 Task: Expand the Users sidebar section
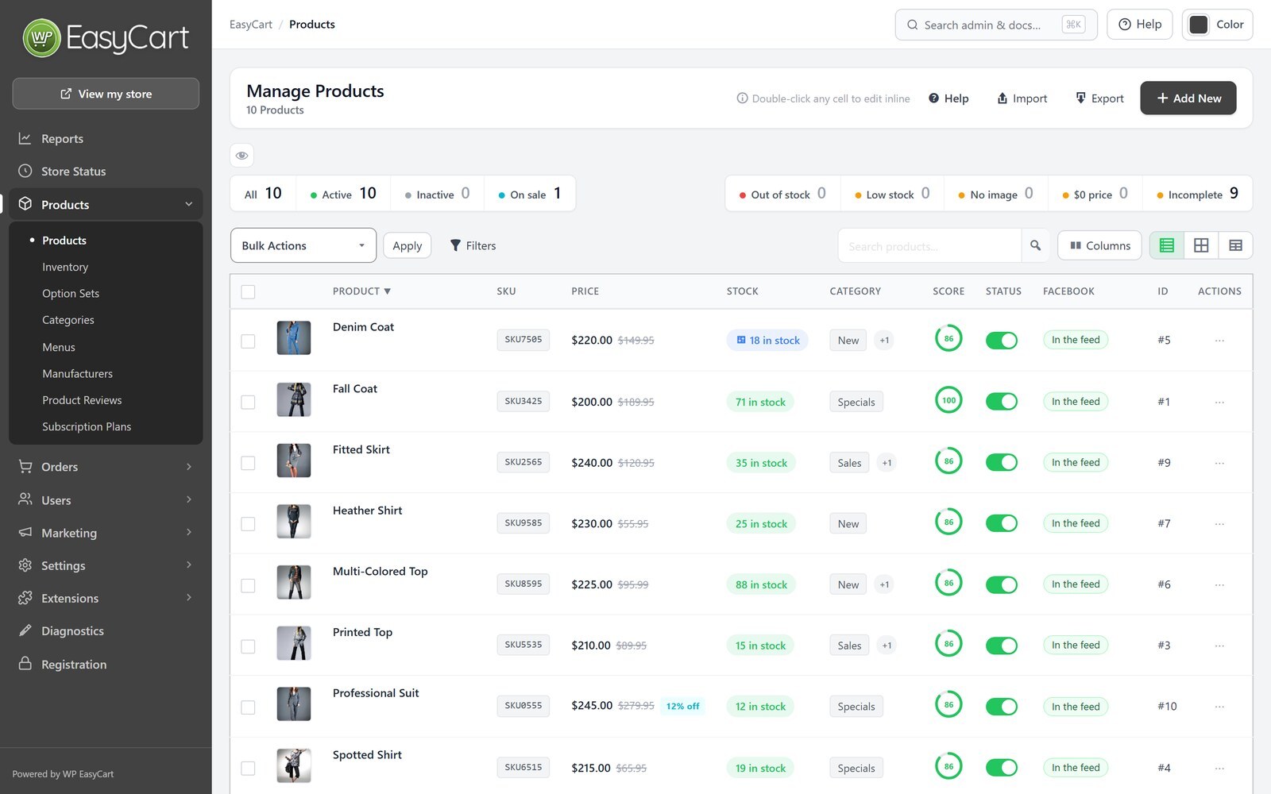pos(106,500)
